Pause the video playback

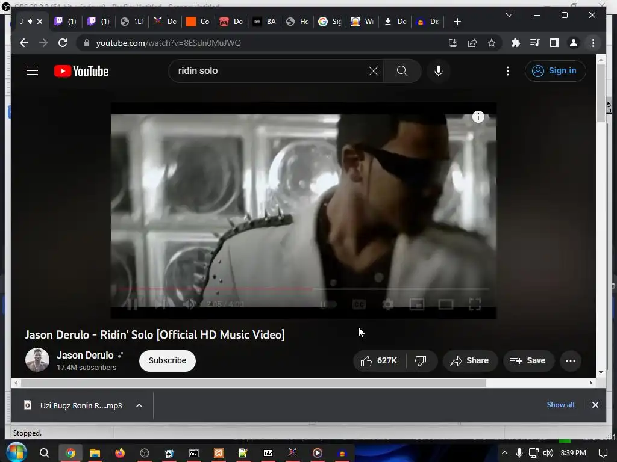click(132, 304)
